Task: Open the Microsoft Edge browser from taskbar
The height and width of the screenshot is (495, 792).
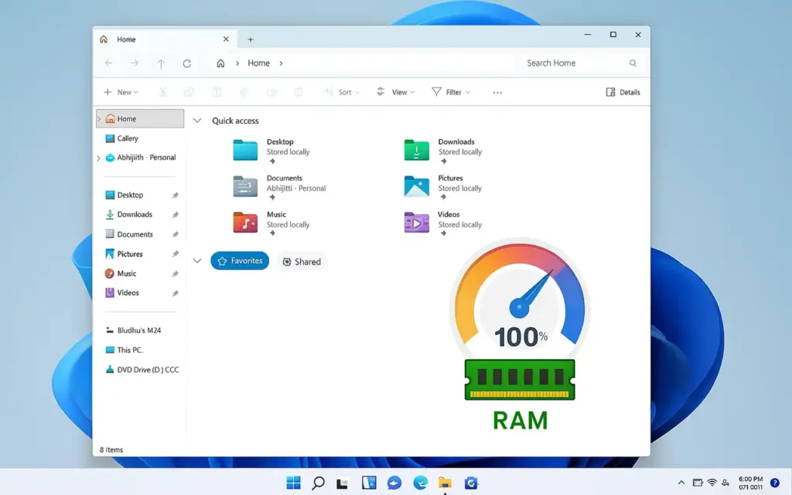Action: 419,482
